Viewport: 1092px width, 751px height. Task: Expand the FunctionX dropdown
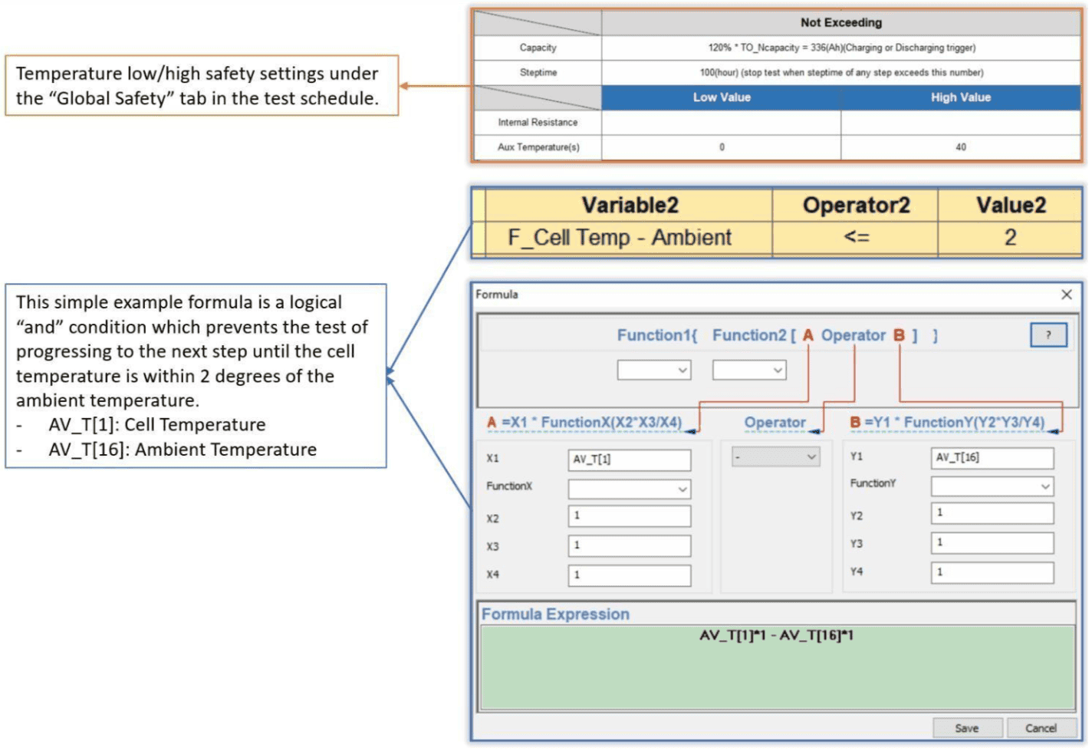pyautogui.click(x=629, y=488)
